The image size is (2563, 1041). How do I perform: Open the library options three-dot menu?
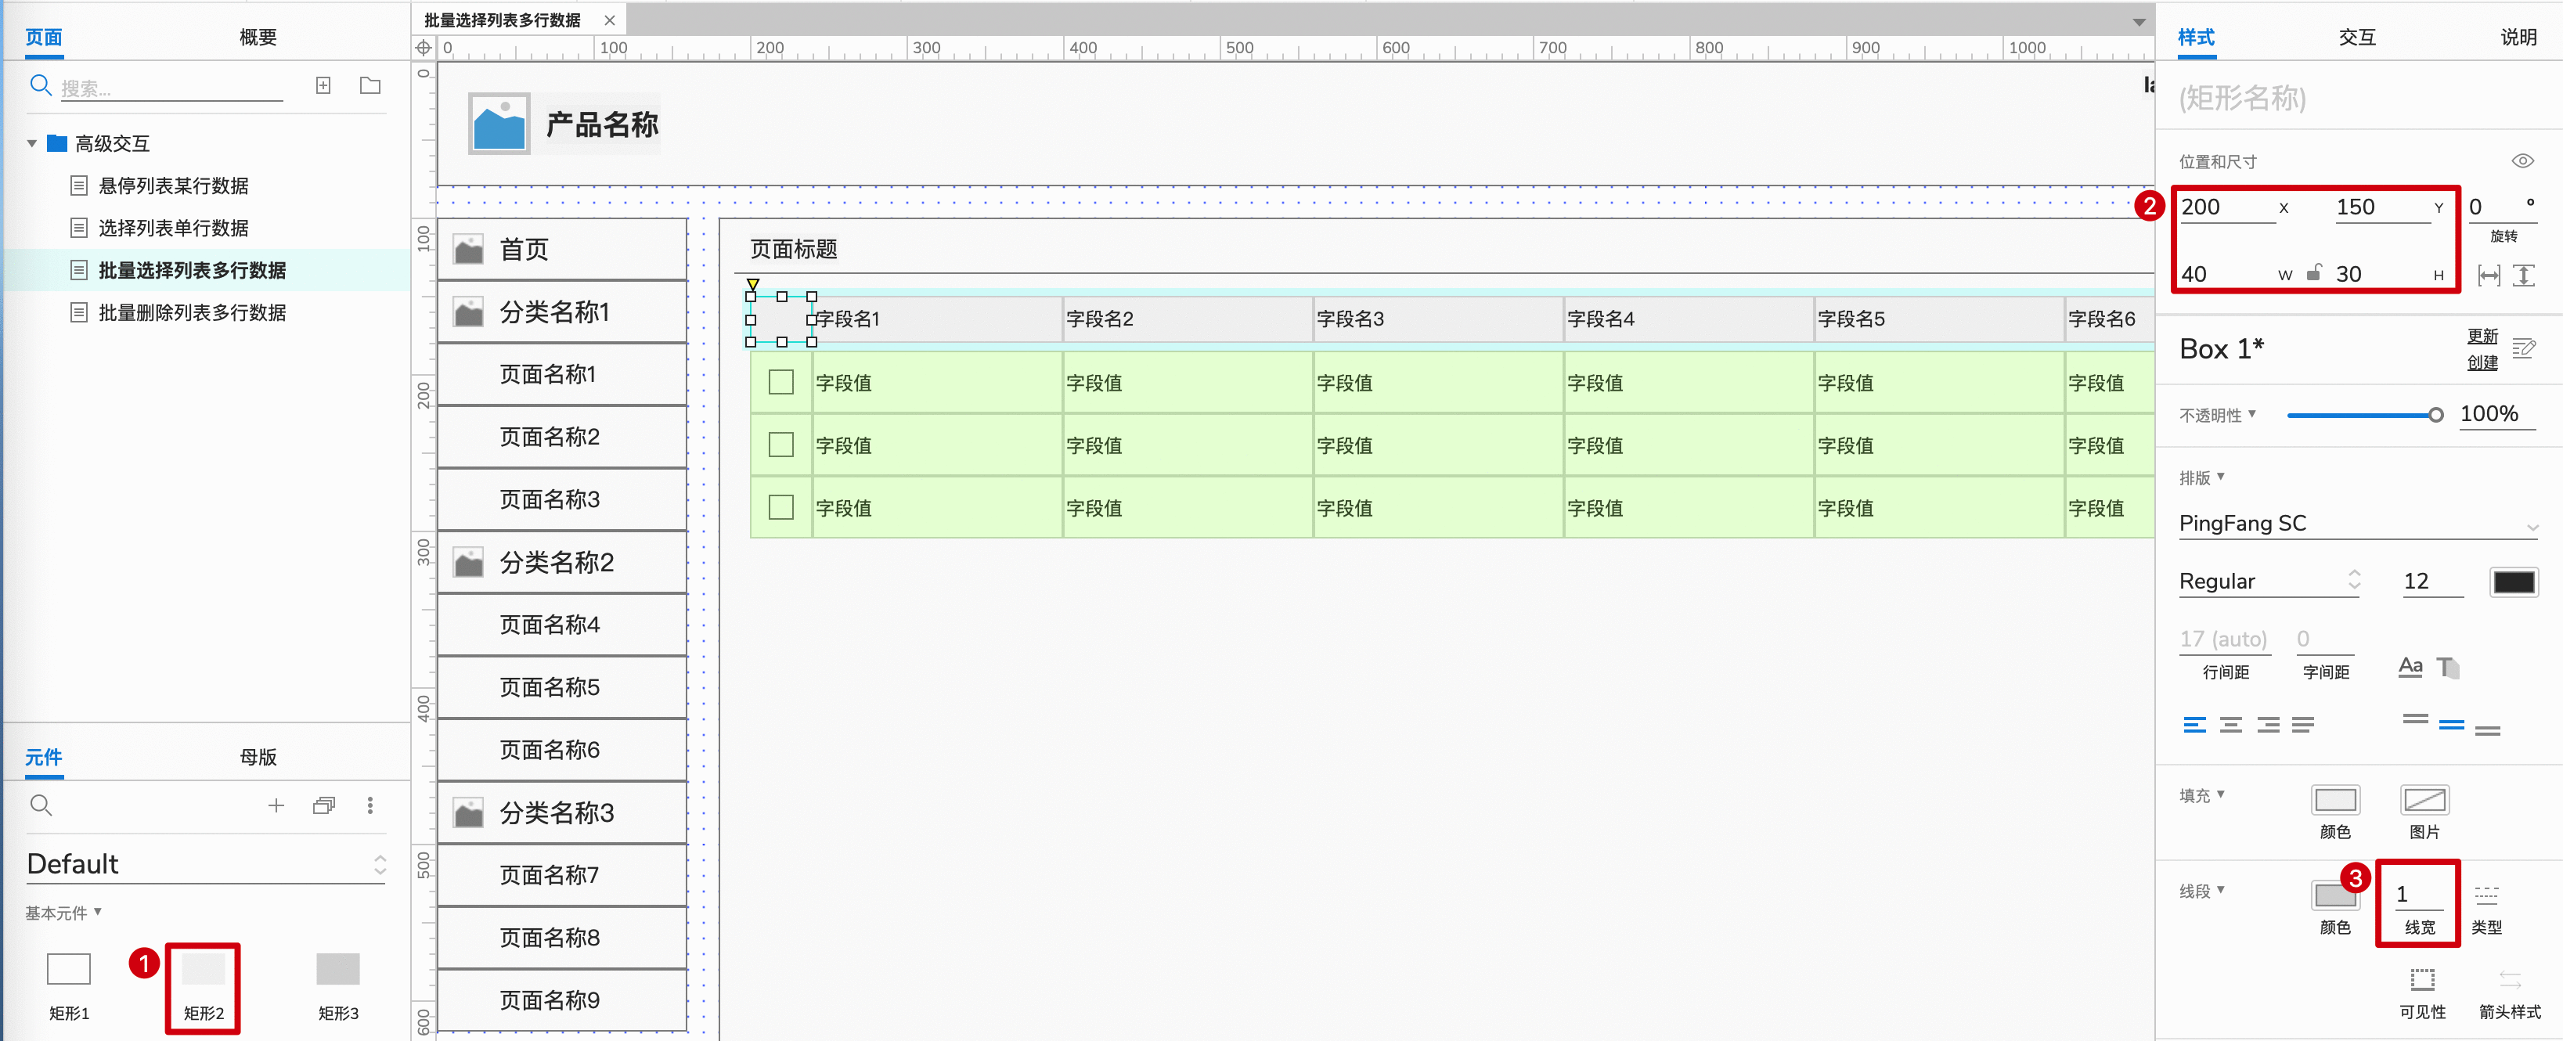tap(370, 805)
